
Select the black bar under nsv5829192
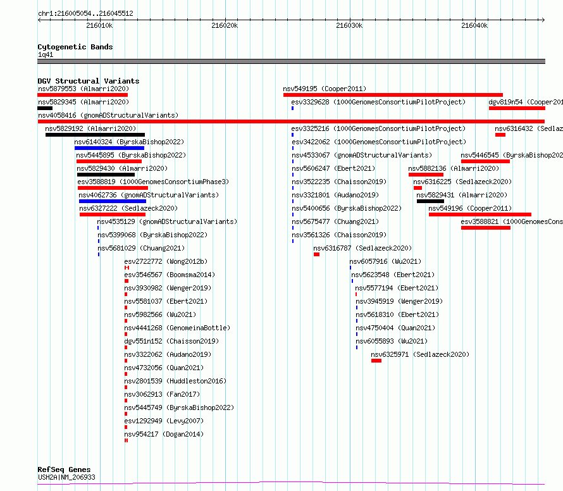pyautogui.click(x=95, y=135)
